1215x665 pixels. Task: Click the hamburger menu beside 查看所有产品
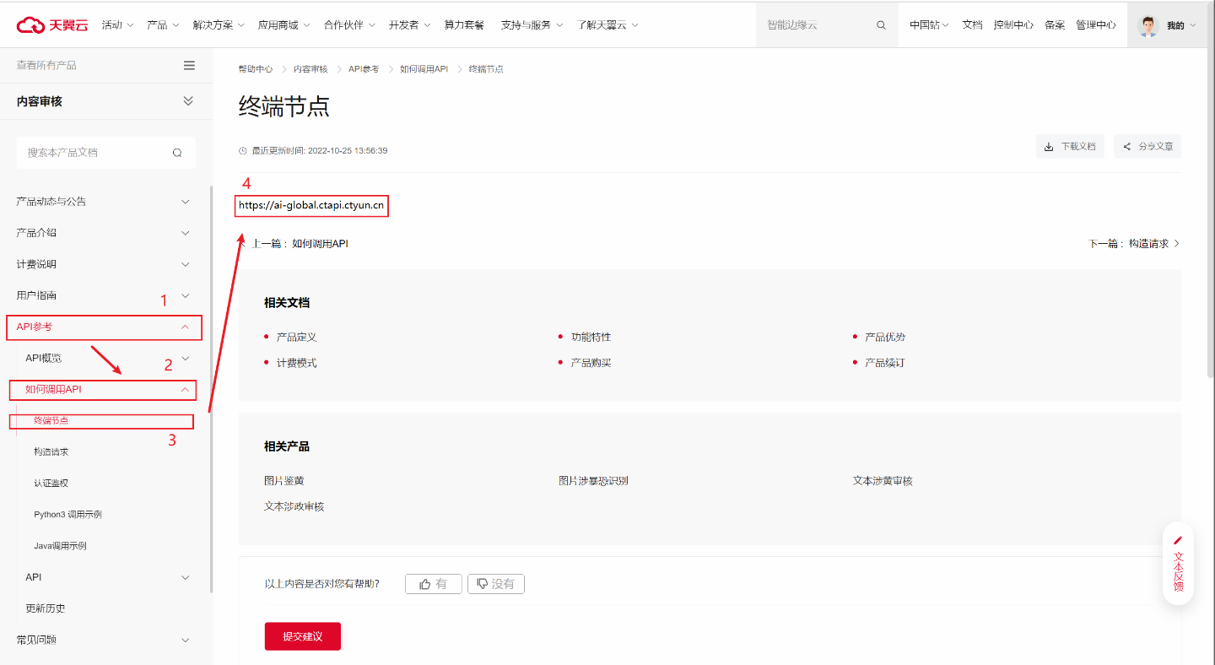189,66
